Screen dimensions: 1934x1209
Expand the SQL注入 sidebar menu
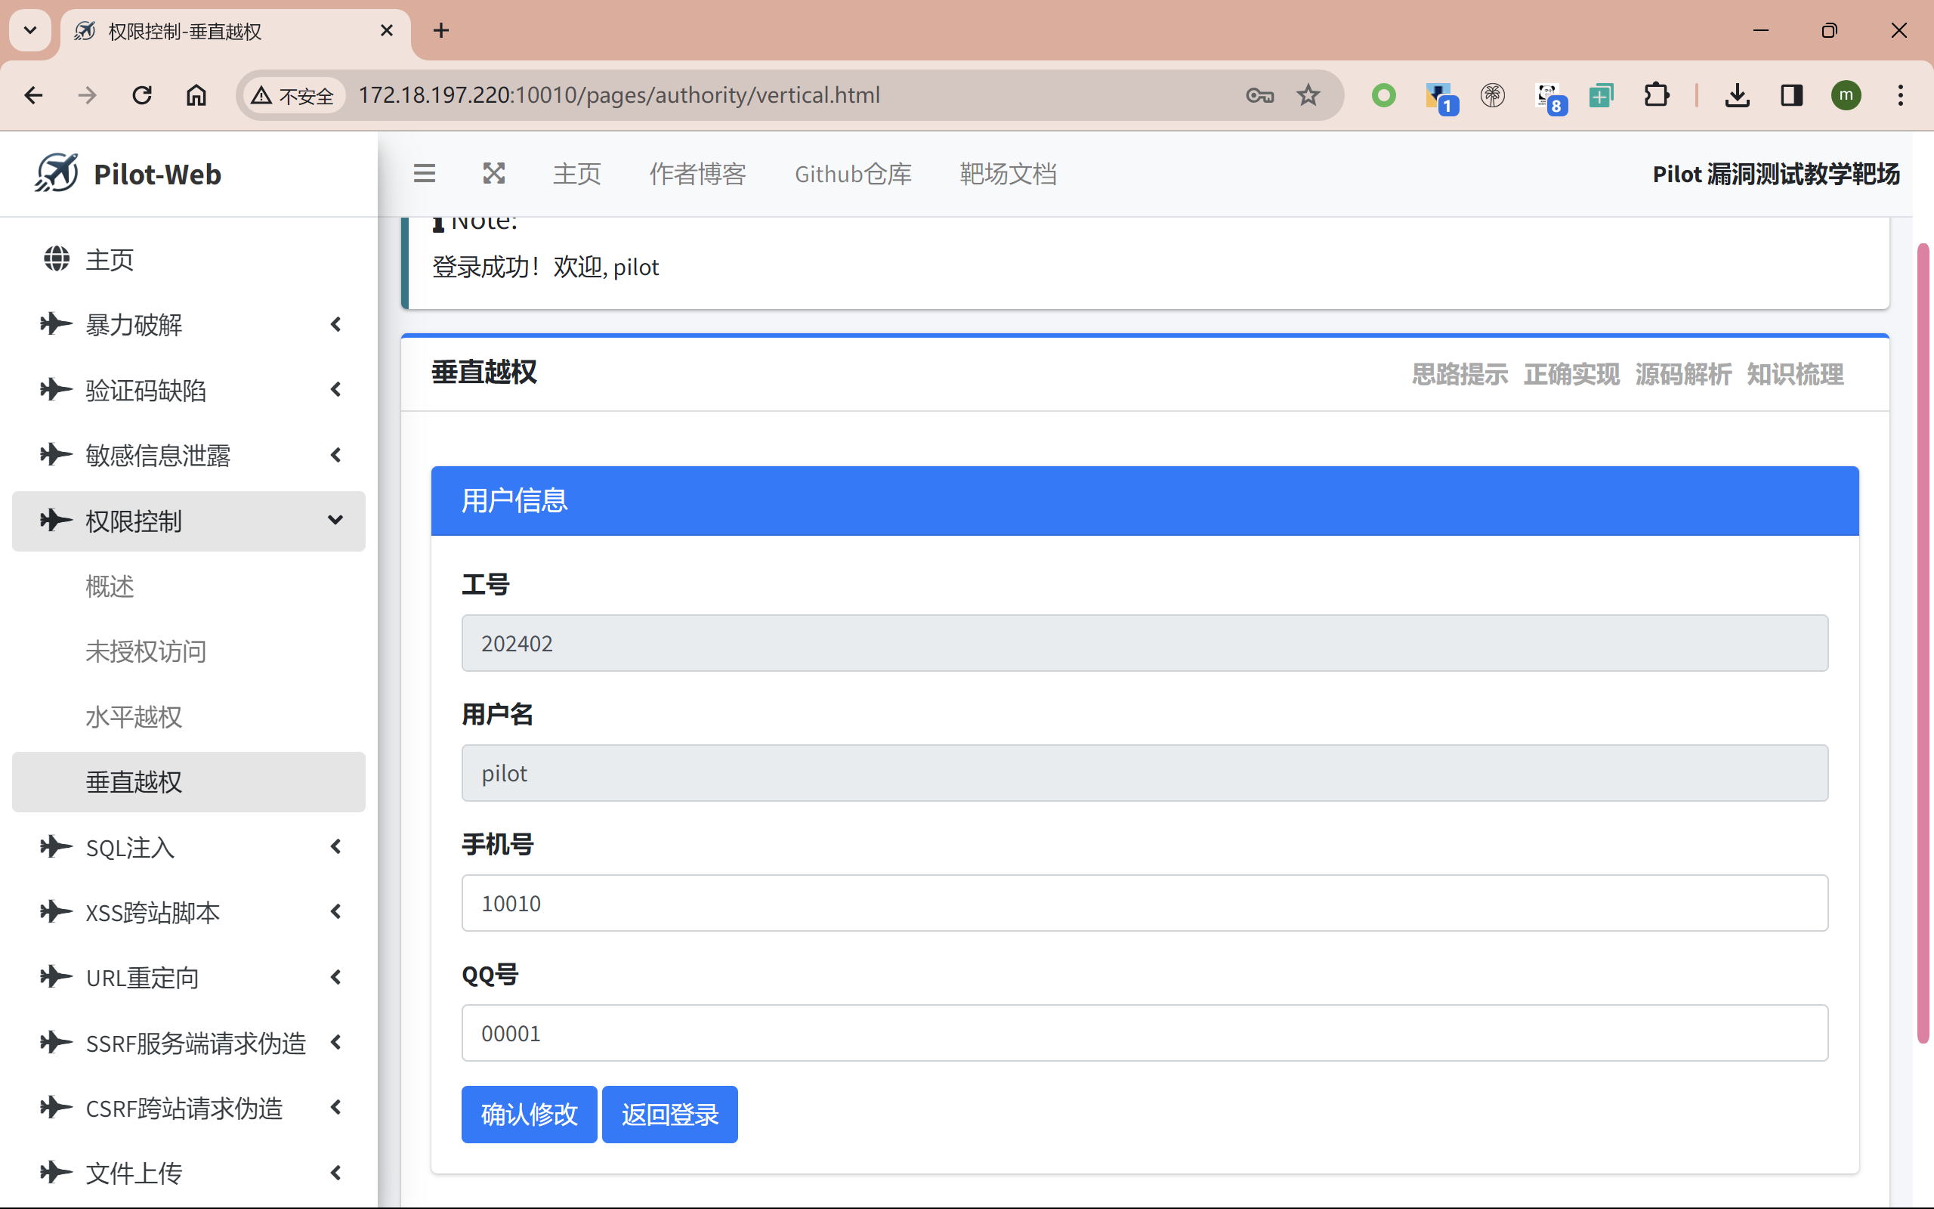coord(189,847)
